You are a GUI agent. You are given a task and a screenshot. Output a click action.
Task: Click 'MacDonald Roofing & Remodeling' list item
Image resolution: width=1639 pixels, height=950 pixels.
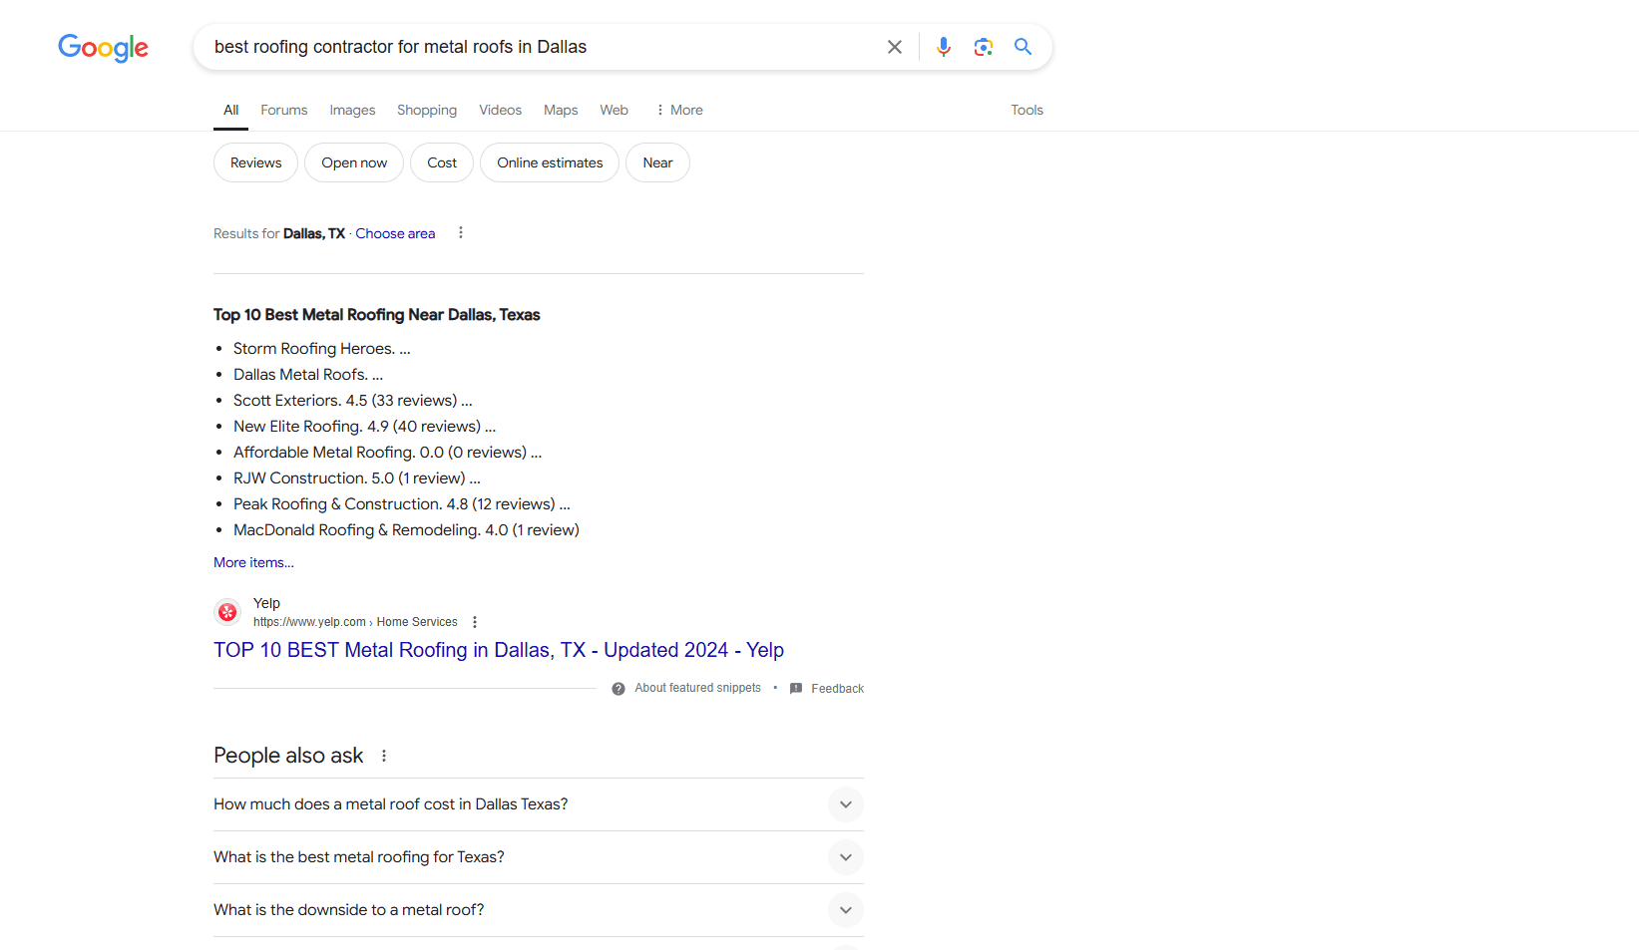406,529
